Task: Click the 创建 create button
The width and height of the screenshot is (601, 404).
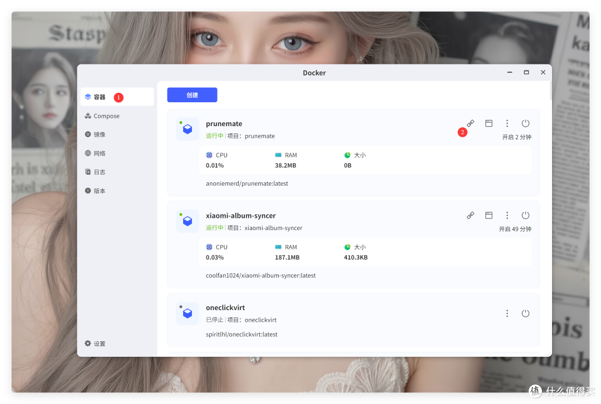Action: click(192, 95)
